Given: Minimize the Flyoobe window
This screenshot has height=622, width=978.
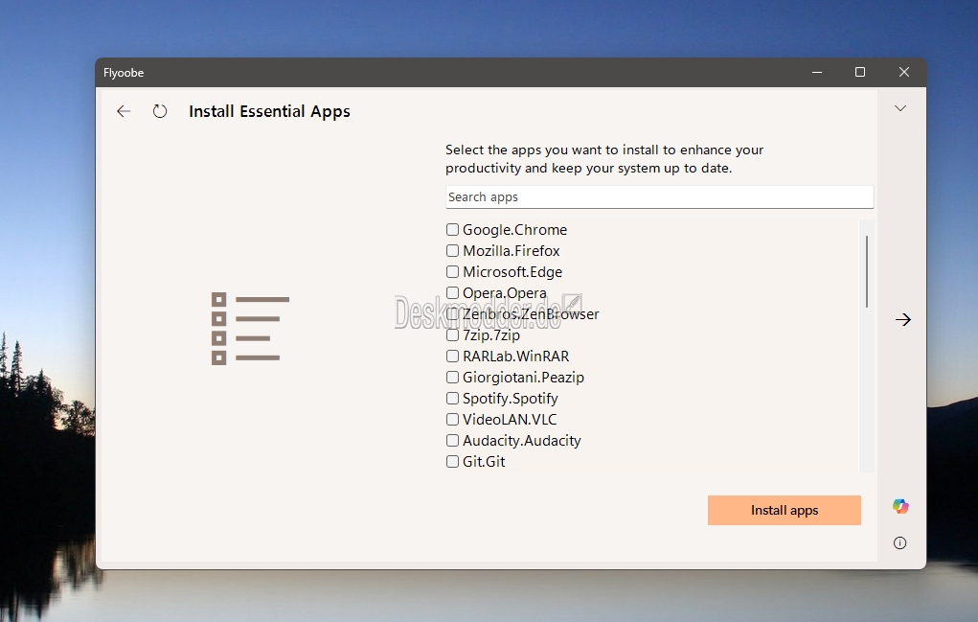Looking at the screenshot, I should 816,73.
